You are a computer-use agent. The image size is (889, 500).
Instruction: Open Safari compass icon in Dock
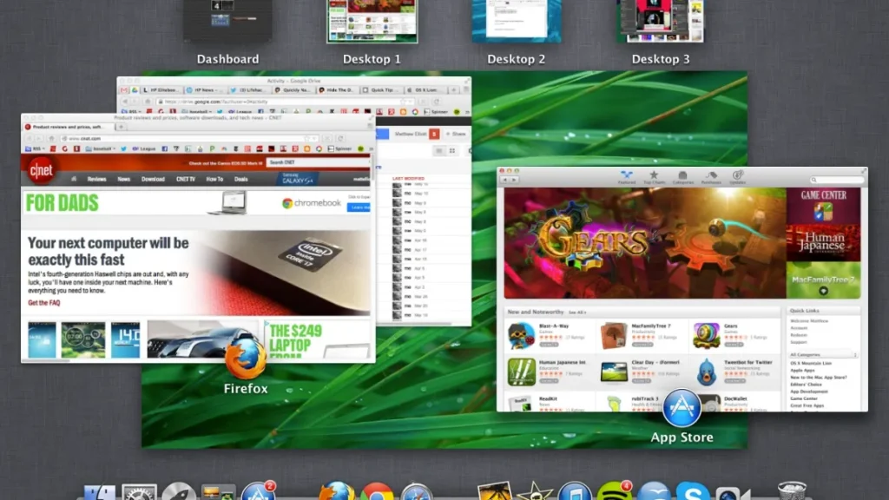[x=416, y=491]
